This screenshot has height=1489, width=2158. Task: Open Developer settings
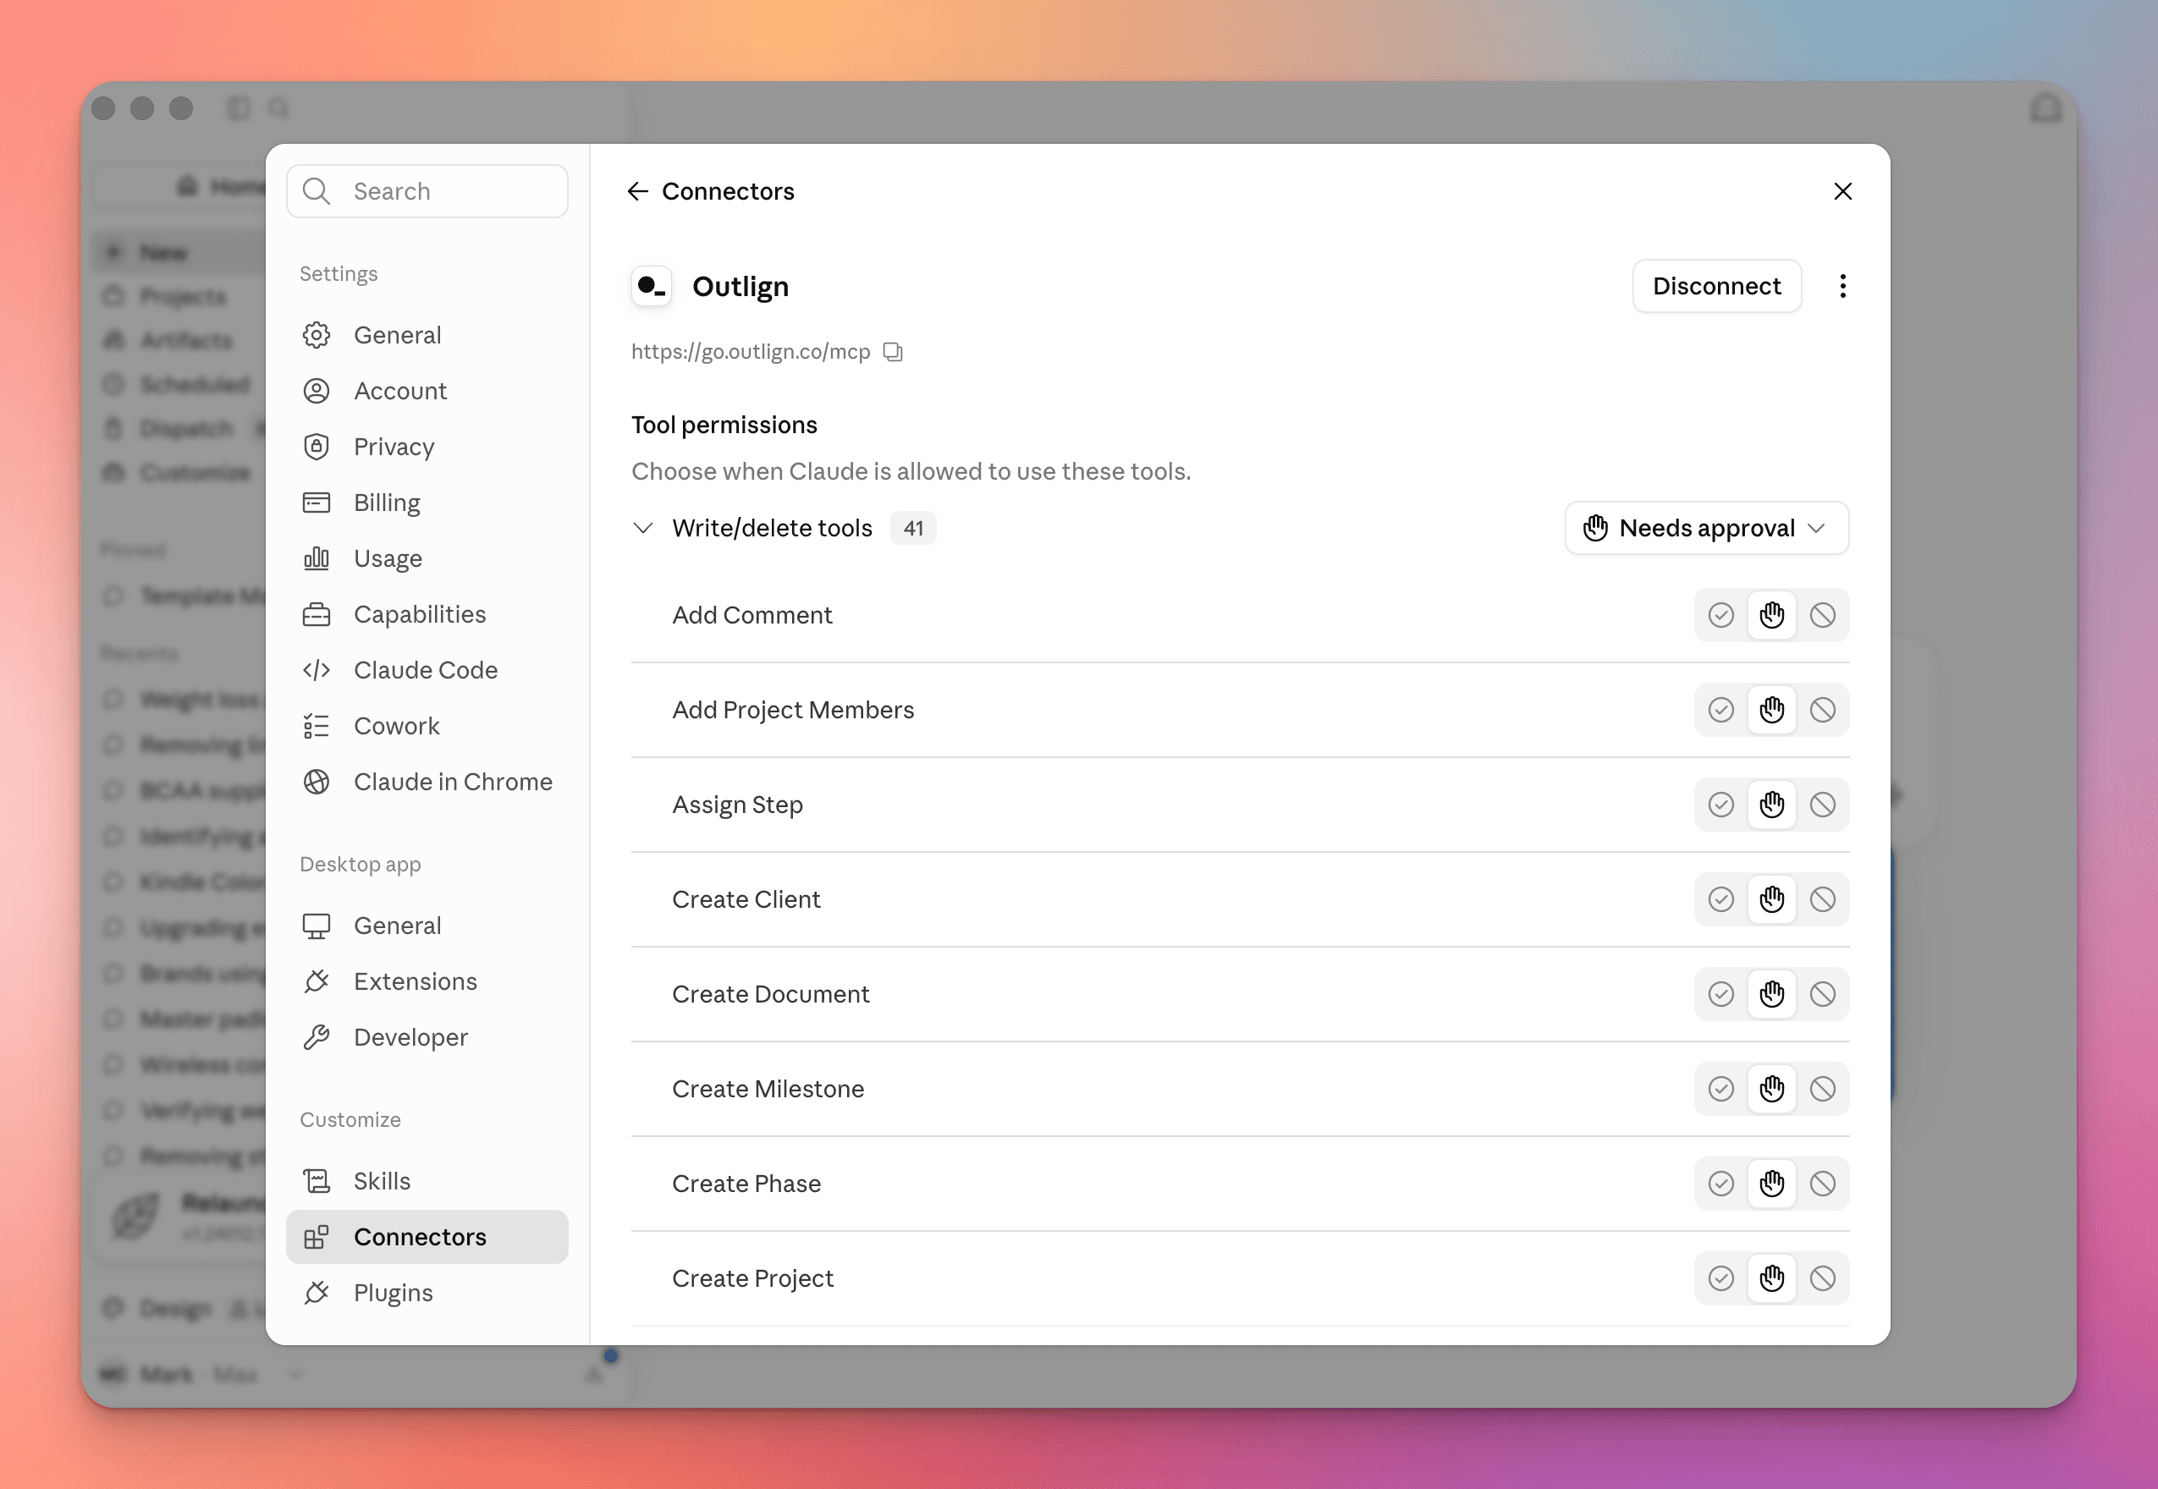(x=427, y=1037)
